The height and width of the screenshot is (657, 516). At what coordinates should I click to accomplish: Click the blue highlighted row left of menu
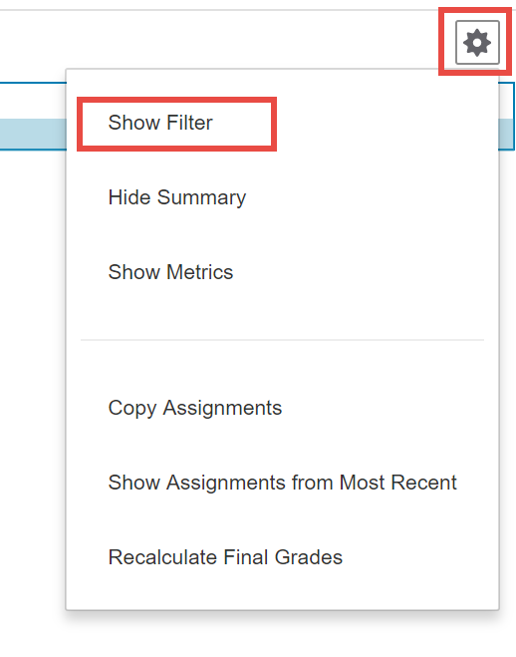click(33, 134)
